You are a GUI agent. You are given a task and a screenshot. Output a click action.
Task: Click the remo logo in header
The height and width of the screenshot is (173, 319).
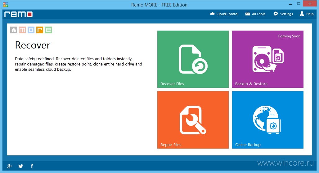click(18, 15)
